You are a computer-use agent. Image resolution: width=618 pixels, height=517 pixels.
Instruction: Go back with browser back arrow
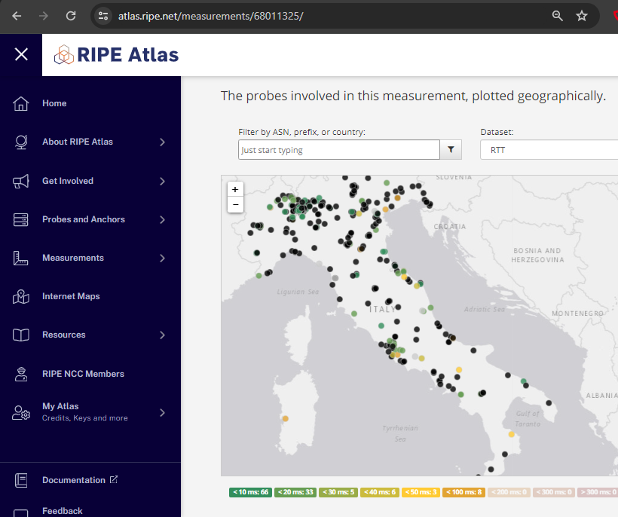point(17,16)
